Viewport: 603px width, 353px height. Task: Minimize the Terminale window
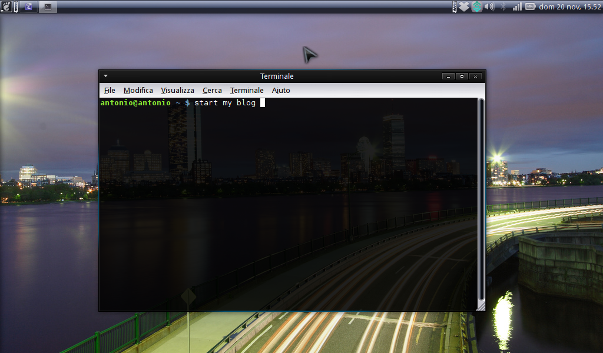coord(448,76)
